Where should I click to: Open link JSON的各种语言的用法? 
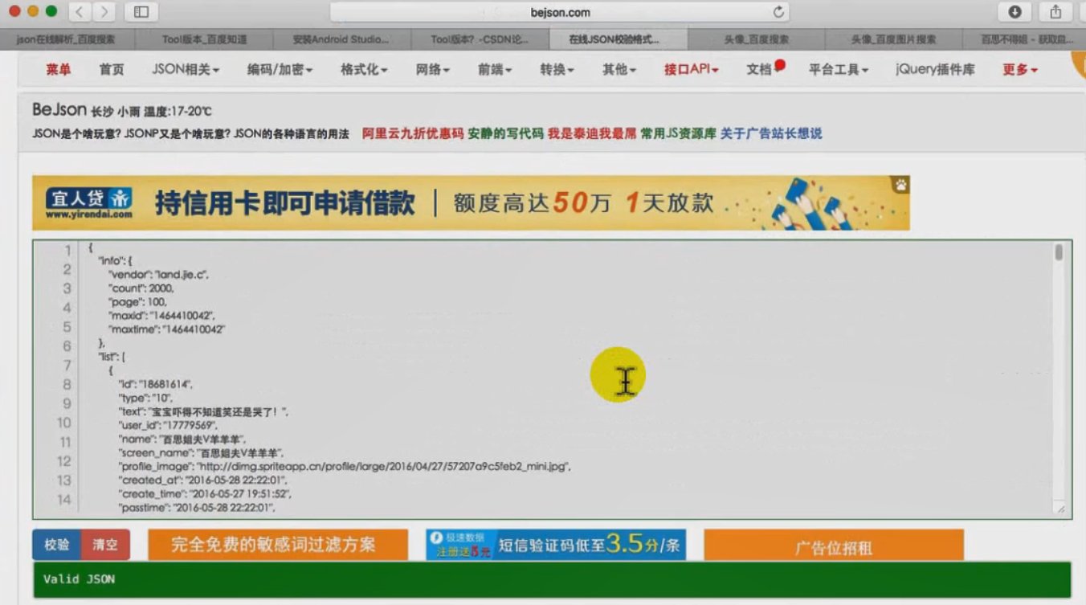292,134
